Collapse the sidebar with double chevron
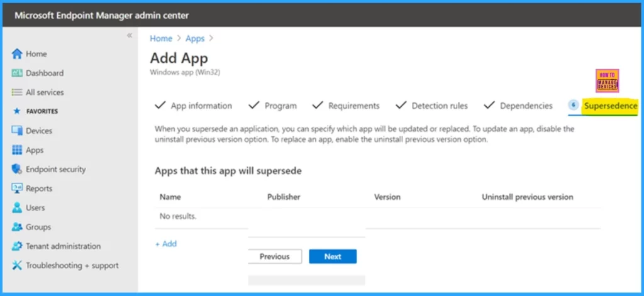The image size is (644, 296). 130,35
